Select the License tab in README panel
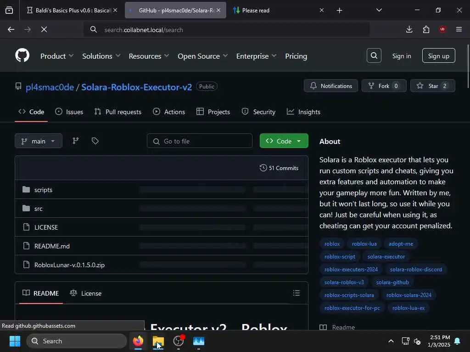This screenshot has width=470, height=352. [x=86, y=293]
